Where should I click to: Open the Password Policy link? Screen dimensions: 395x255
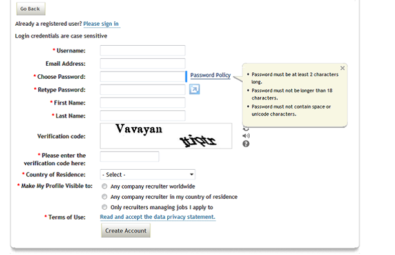tap(210, 75)
